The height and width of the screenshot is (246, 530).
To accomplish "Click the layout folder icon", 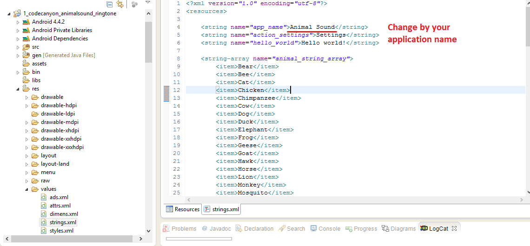I will pos(35,155).
